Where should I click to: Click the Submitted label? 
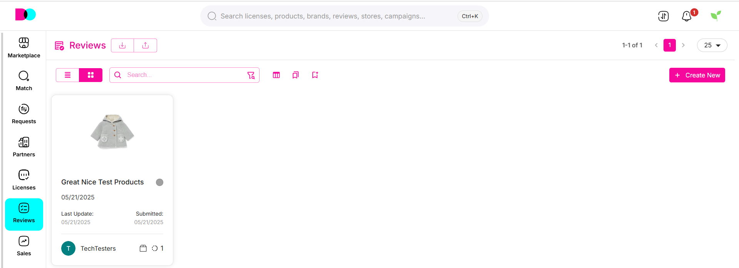click(x=149, y=214)
